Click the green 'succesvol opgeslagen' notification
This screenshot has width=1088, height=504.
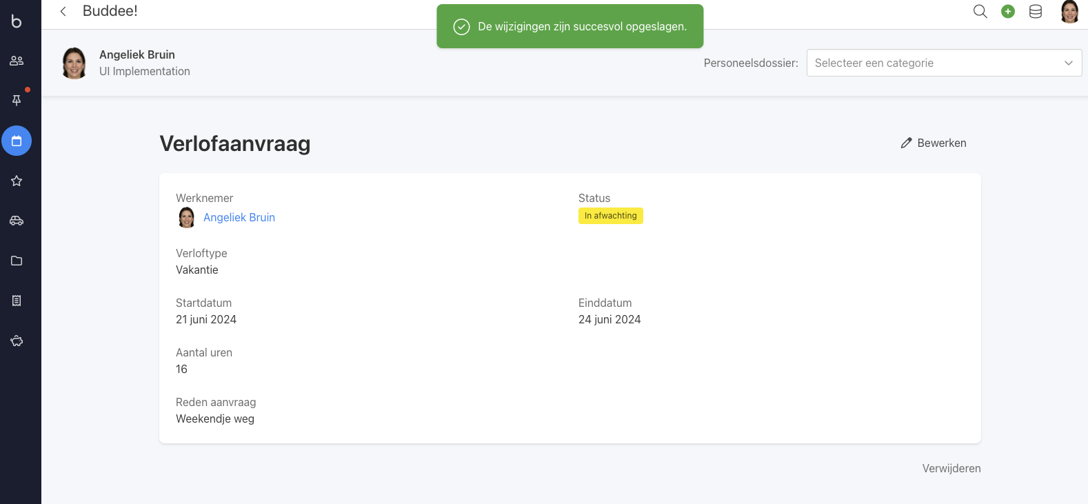[570, 26]
